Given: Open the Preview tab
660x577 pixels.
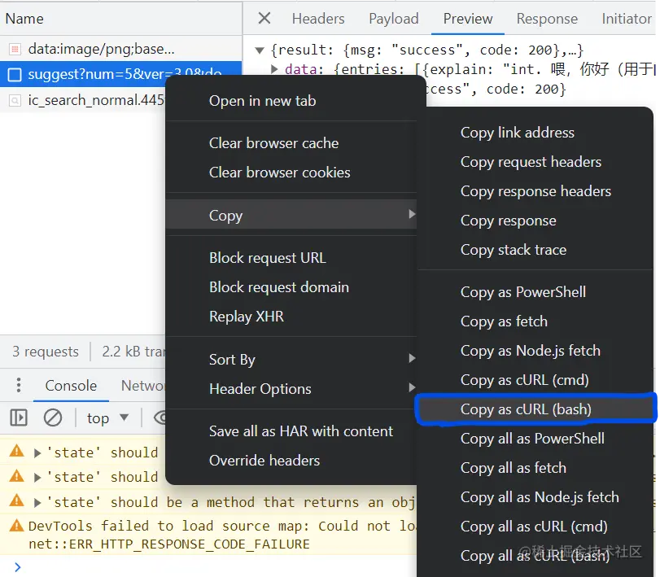Looking at the screenshot, I should [x=468, y=19].
